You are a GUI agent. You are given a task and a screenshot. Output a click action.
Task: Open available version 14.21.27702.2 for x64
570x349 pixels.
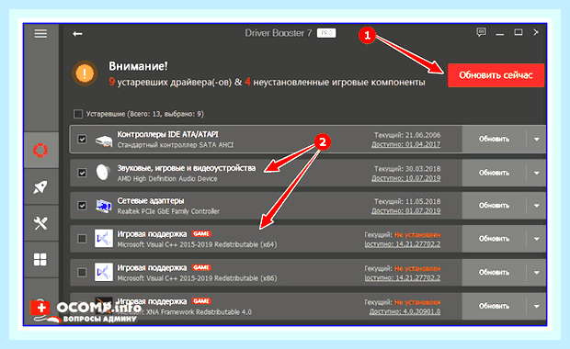[403, 244]
